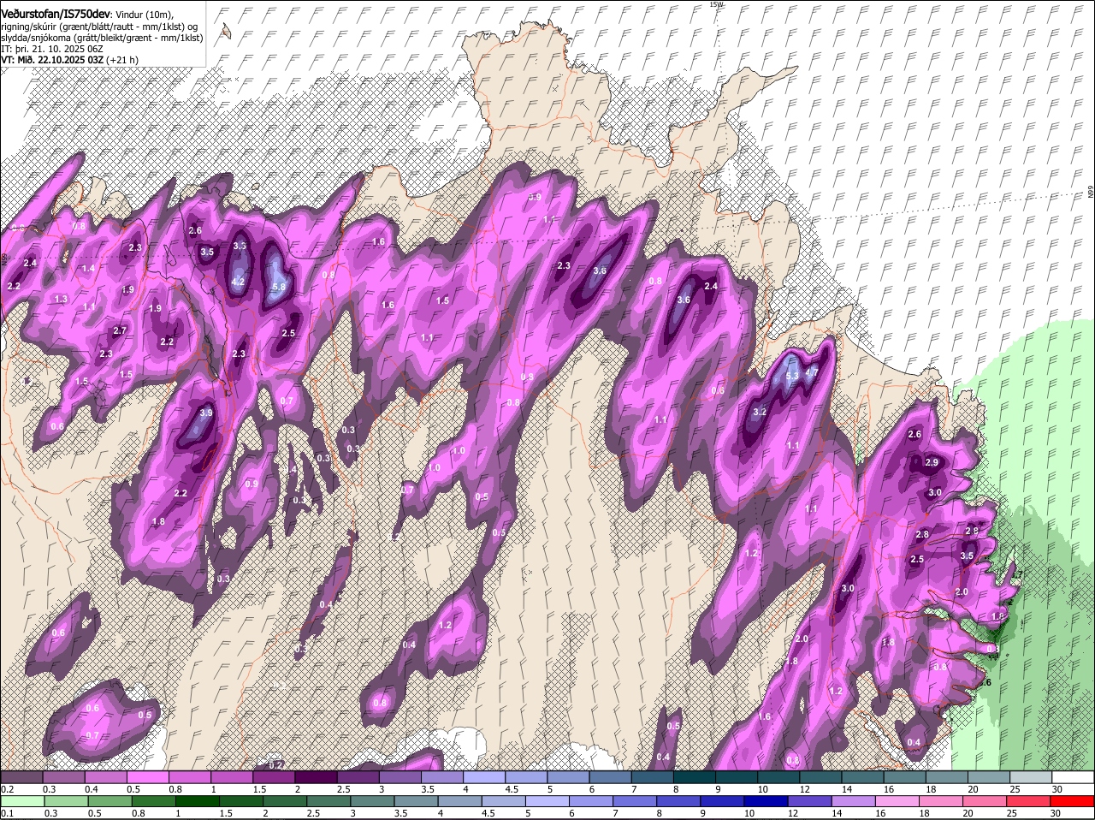The image size is (1095, 820).
Task: Click red lower legend swatch after 30
Action: pos(1073,802)
